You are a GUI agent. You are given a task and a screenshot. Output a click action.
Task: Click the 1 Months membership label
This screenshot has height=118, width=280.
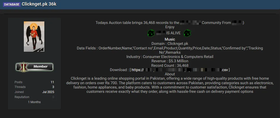click(x=34, y=102)
